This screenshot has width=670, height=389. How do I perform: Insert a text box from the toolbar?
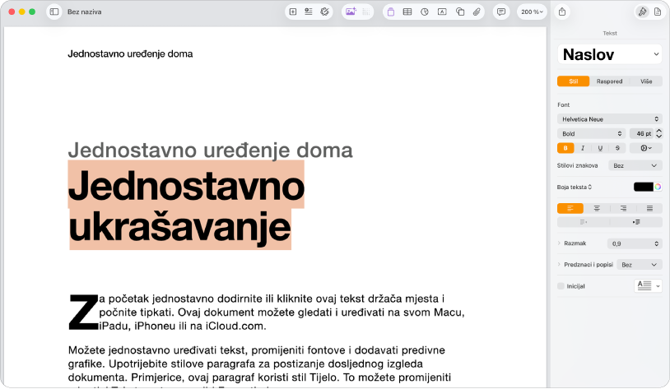tap(442, 12)
